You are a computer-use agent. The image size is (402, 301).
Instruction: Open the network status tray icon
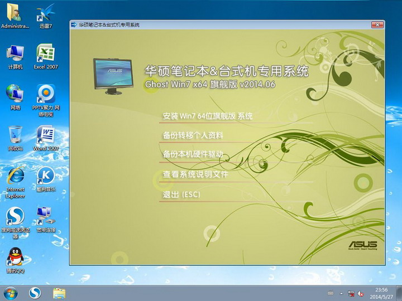pyautogui.click(x=351, y=293)
